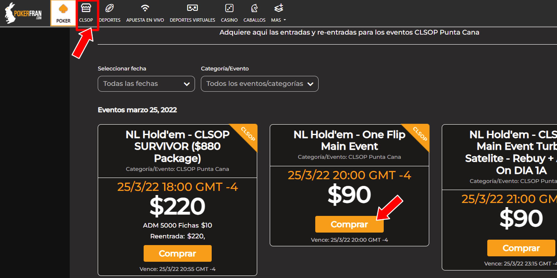Image resolution: width=557 pixels, height=278 pixels.
Task: Expand 'Todos los eventos/categorías' dropdown
Action: [x=259, y=84]
